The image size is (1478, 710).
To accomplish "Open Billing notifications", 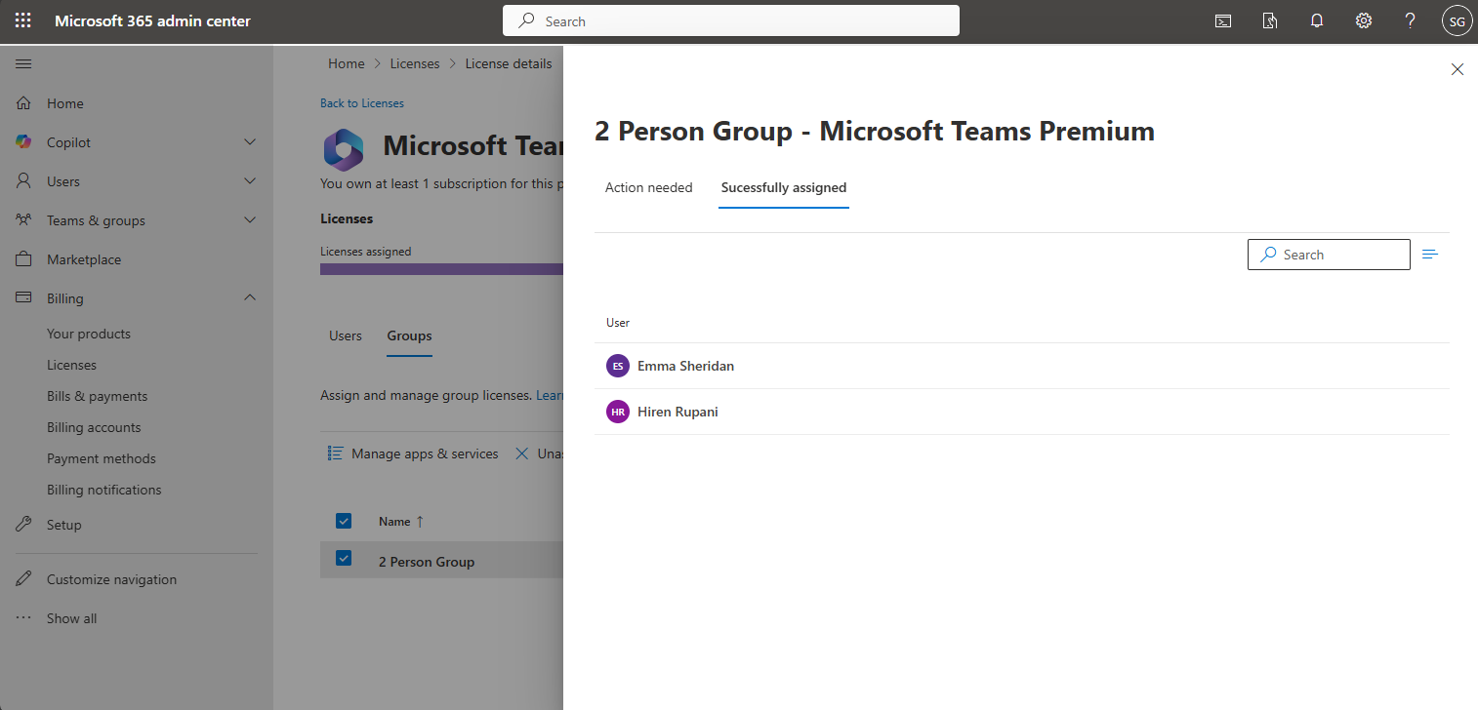I will [104, 490].
